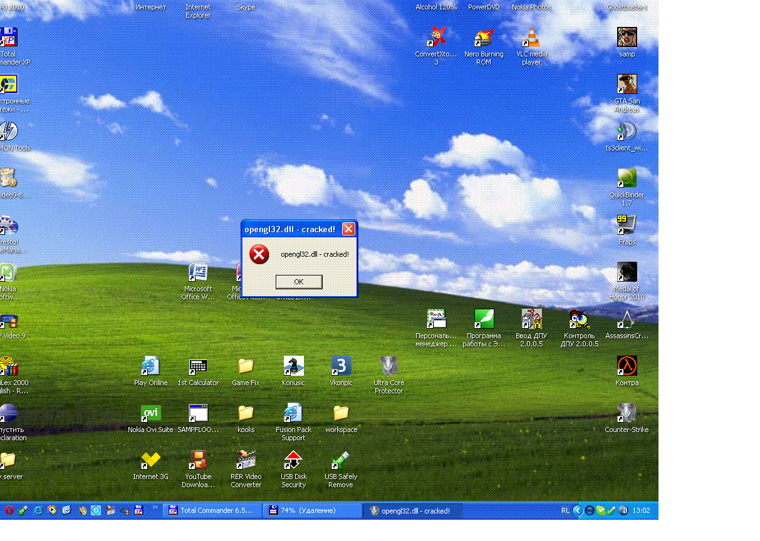
Task: Select the kooks folder
Action: point(246,418)
